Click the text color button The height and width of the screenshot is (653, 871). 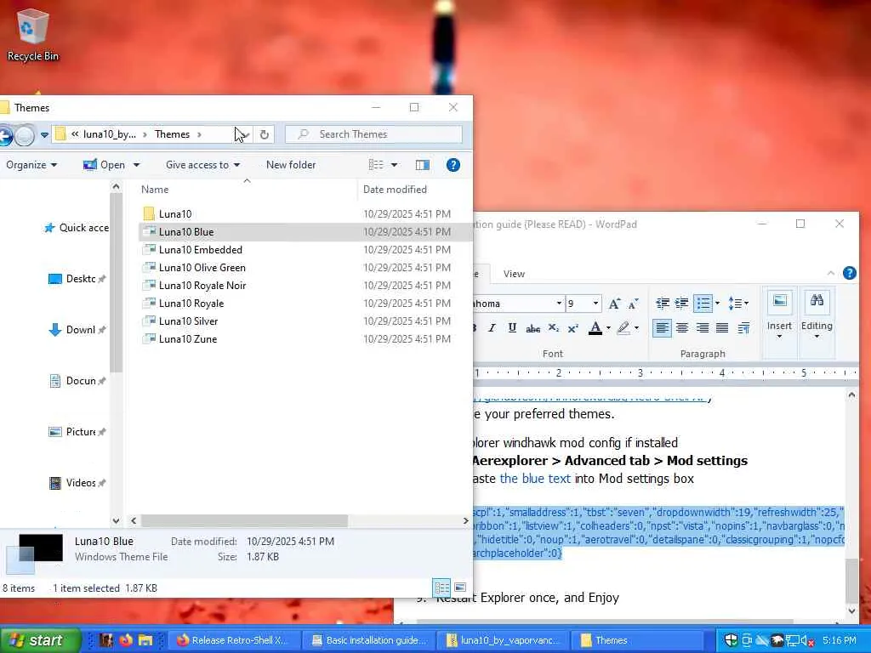[x=595, y=328]
